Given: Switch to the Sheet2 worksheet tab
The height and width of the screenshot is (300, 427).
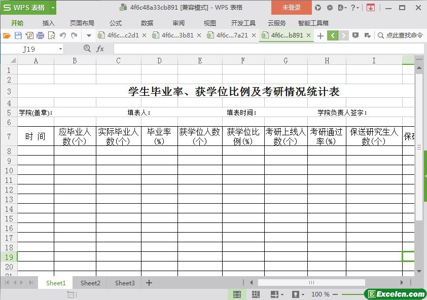Looking at the screenshot, I should 90,283.
